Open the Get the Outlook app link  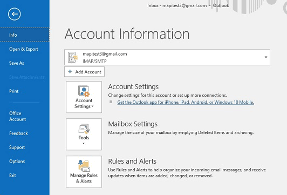point(186,102)
